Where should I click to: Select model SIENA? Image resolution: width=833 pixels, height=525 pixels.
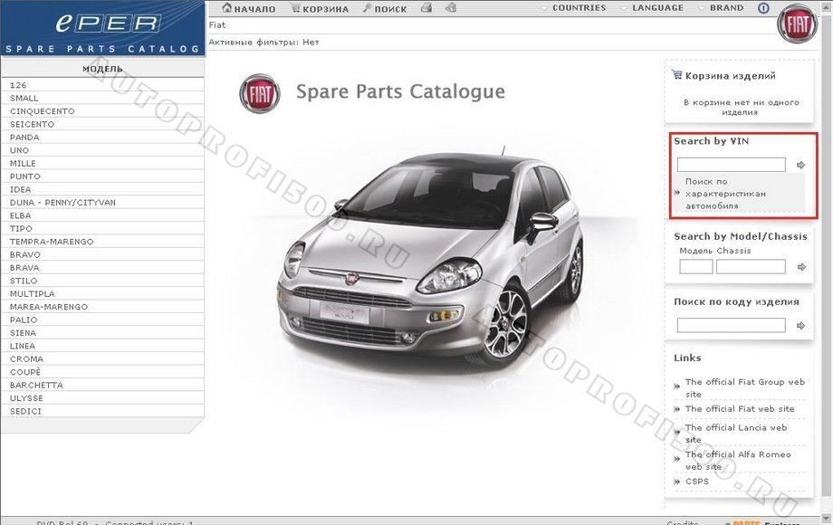click(102, 333)
